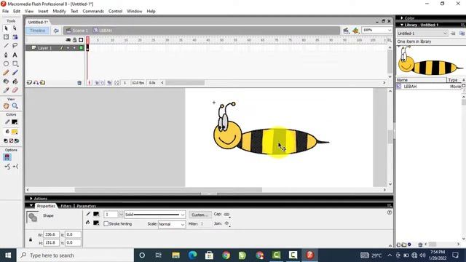The width and height of the screenshot is (466, 262).
Task: Open the Insert menu
Action: [x=43, y=11]
